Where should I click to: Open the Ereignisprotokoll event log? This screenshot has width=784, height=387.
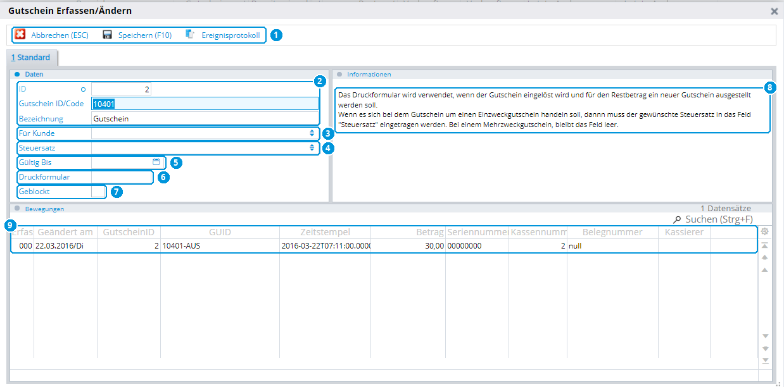tap(222, 35)
